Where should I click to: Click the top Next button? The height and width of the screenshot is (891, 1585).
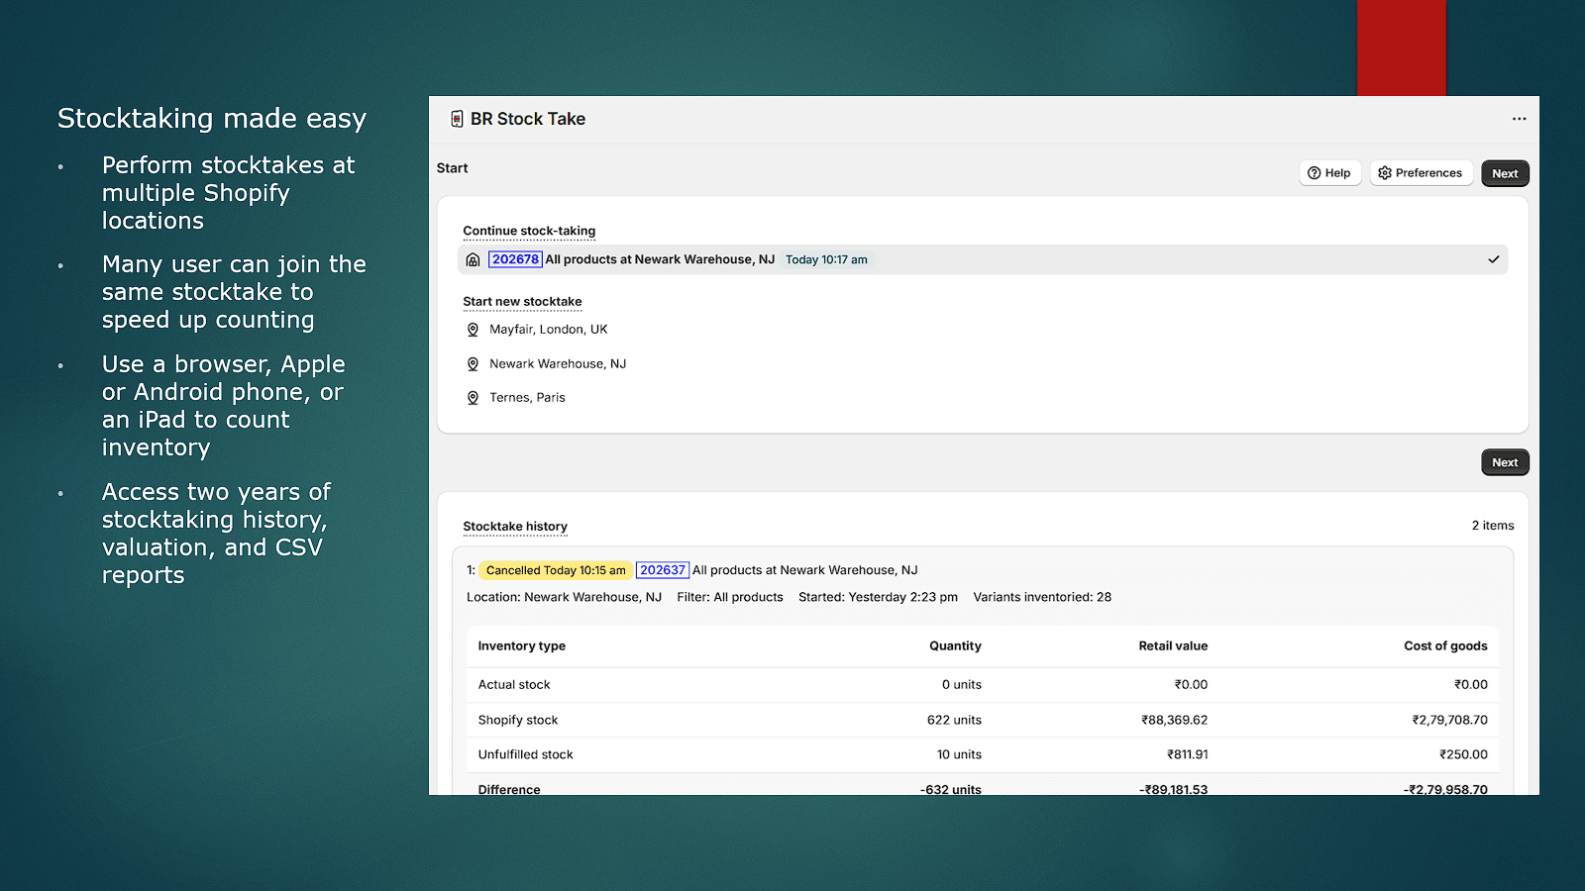[1505, 173]
